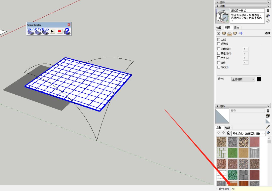This screenshot has height=191, width=272.
Task: Stop Soap Bubble with the red square button
Action: point(59,31)
